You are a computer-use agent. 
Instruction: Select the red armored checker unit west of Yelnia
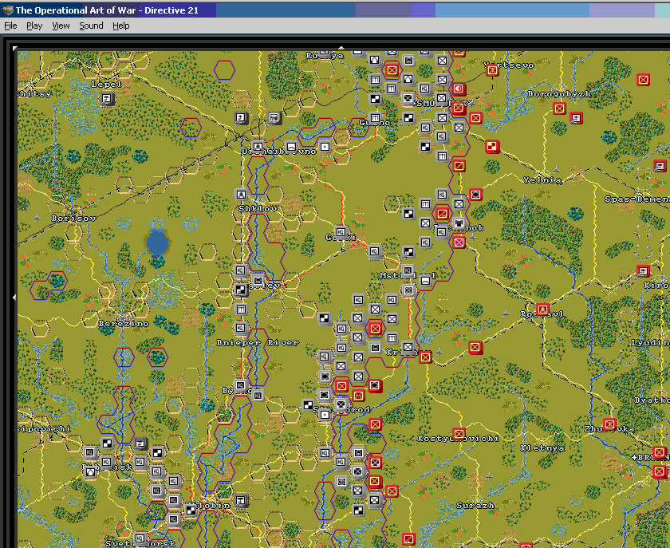(x=492, y=146)
